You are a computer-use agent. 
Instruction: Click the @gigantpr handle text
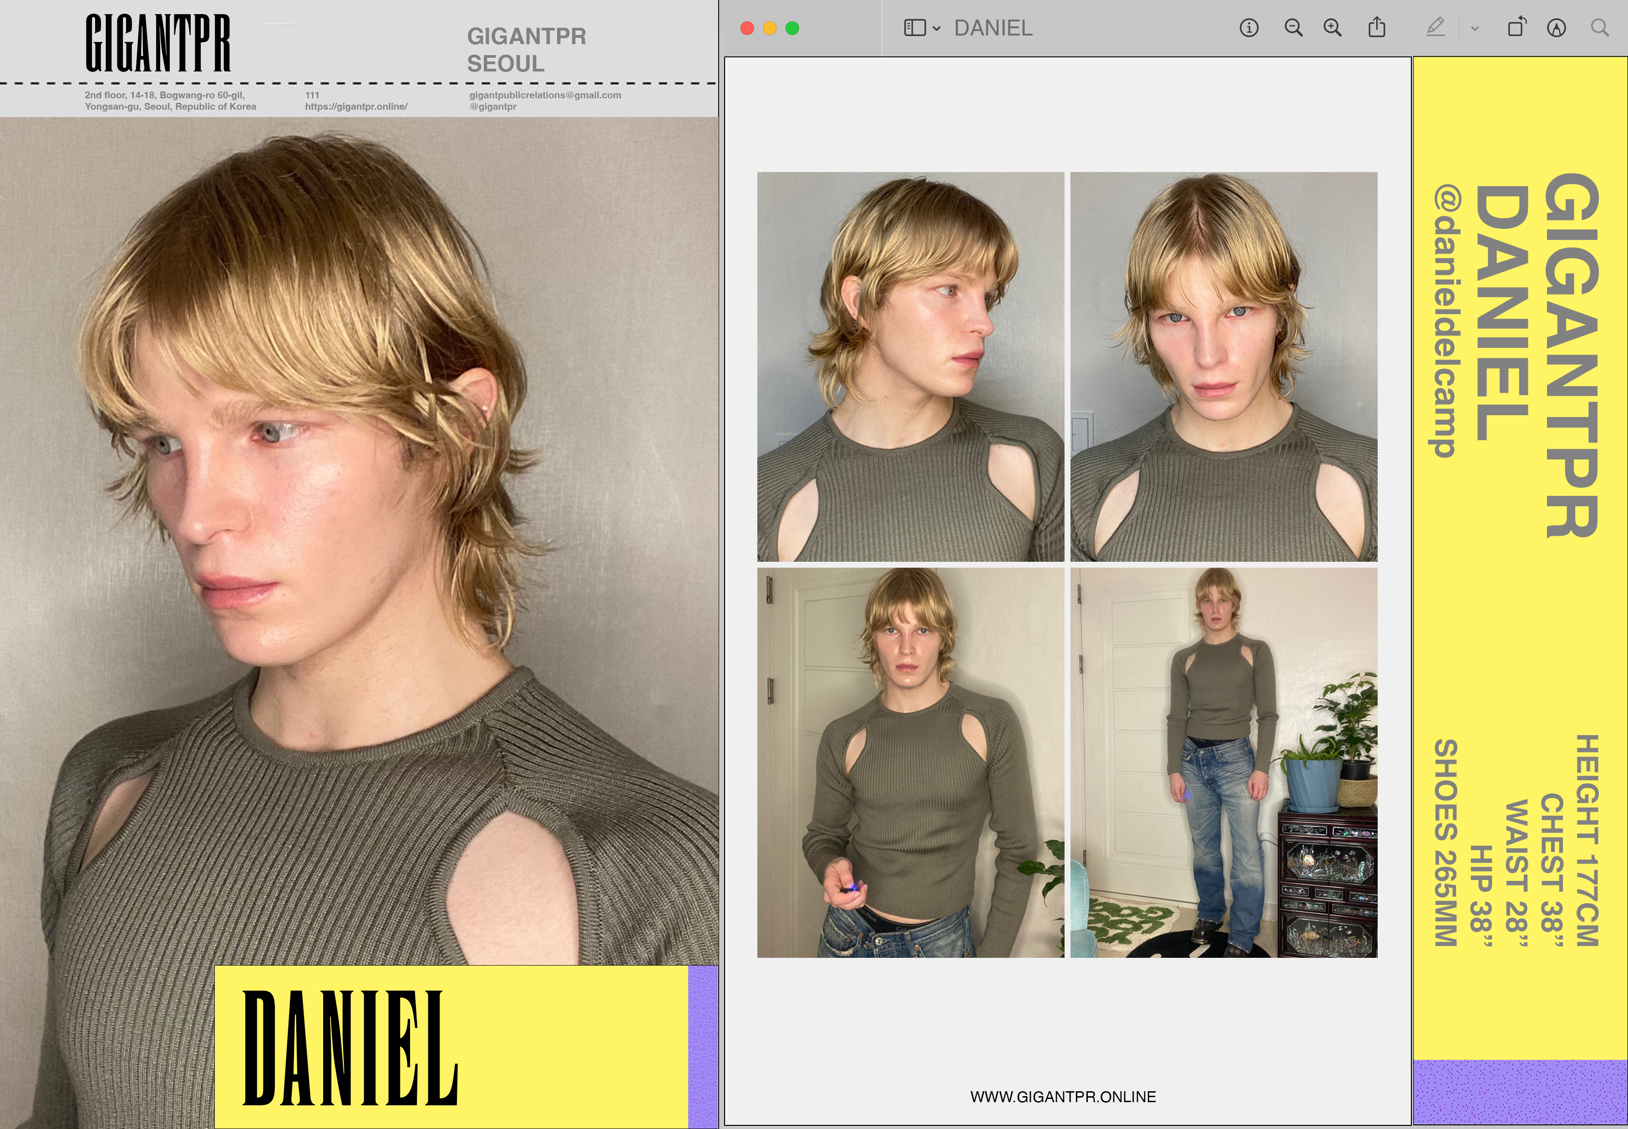493,107
